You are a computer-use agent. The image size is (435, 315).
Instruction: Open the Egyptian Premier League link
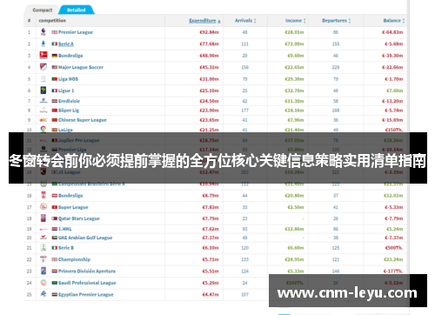coord(86,295)
